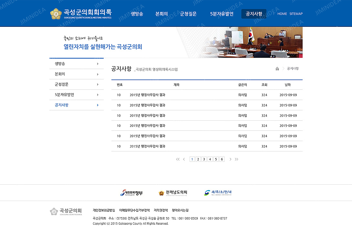Open the 개인정보취급방침 footer link
The image size is (352, 236).
pos(104,210)
